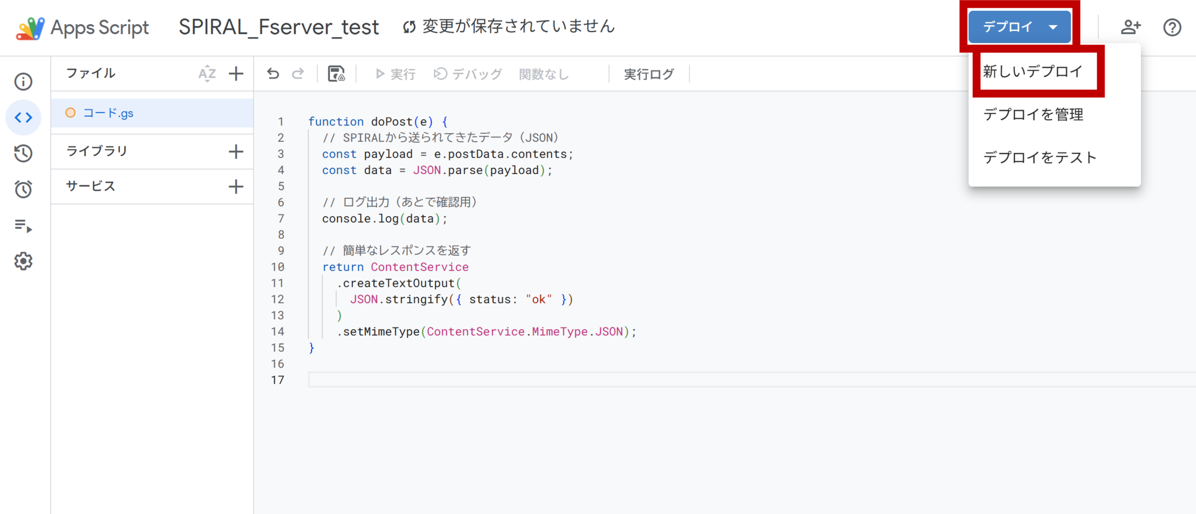Open project history icon in sidebar
Viewport: 1196px width, 514px height.
click(x=23, y=153)
